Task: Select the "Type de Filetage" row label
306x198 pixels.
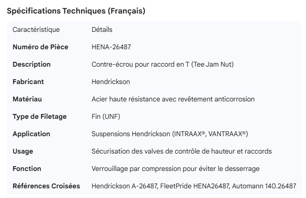Action: 40,117
